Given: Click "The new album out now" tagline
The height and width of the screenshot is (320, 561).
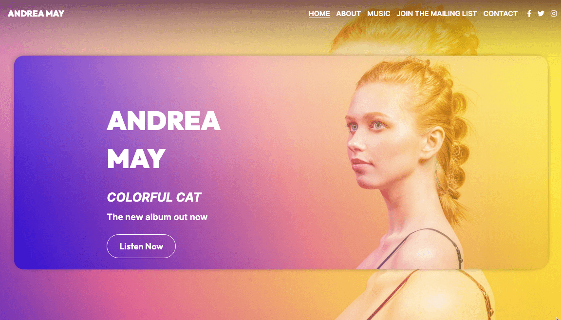Looking at the screenshot, I should pos(157,217).
